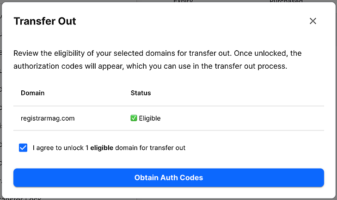Select the Status column header

[x=141, y=93]
